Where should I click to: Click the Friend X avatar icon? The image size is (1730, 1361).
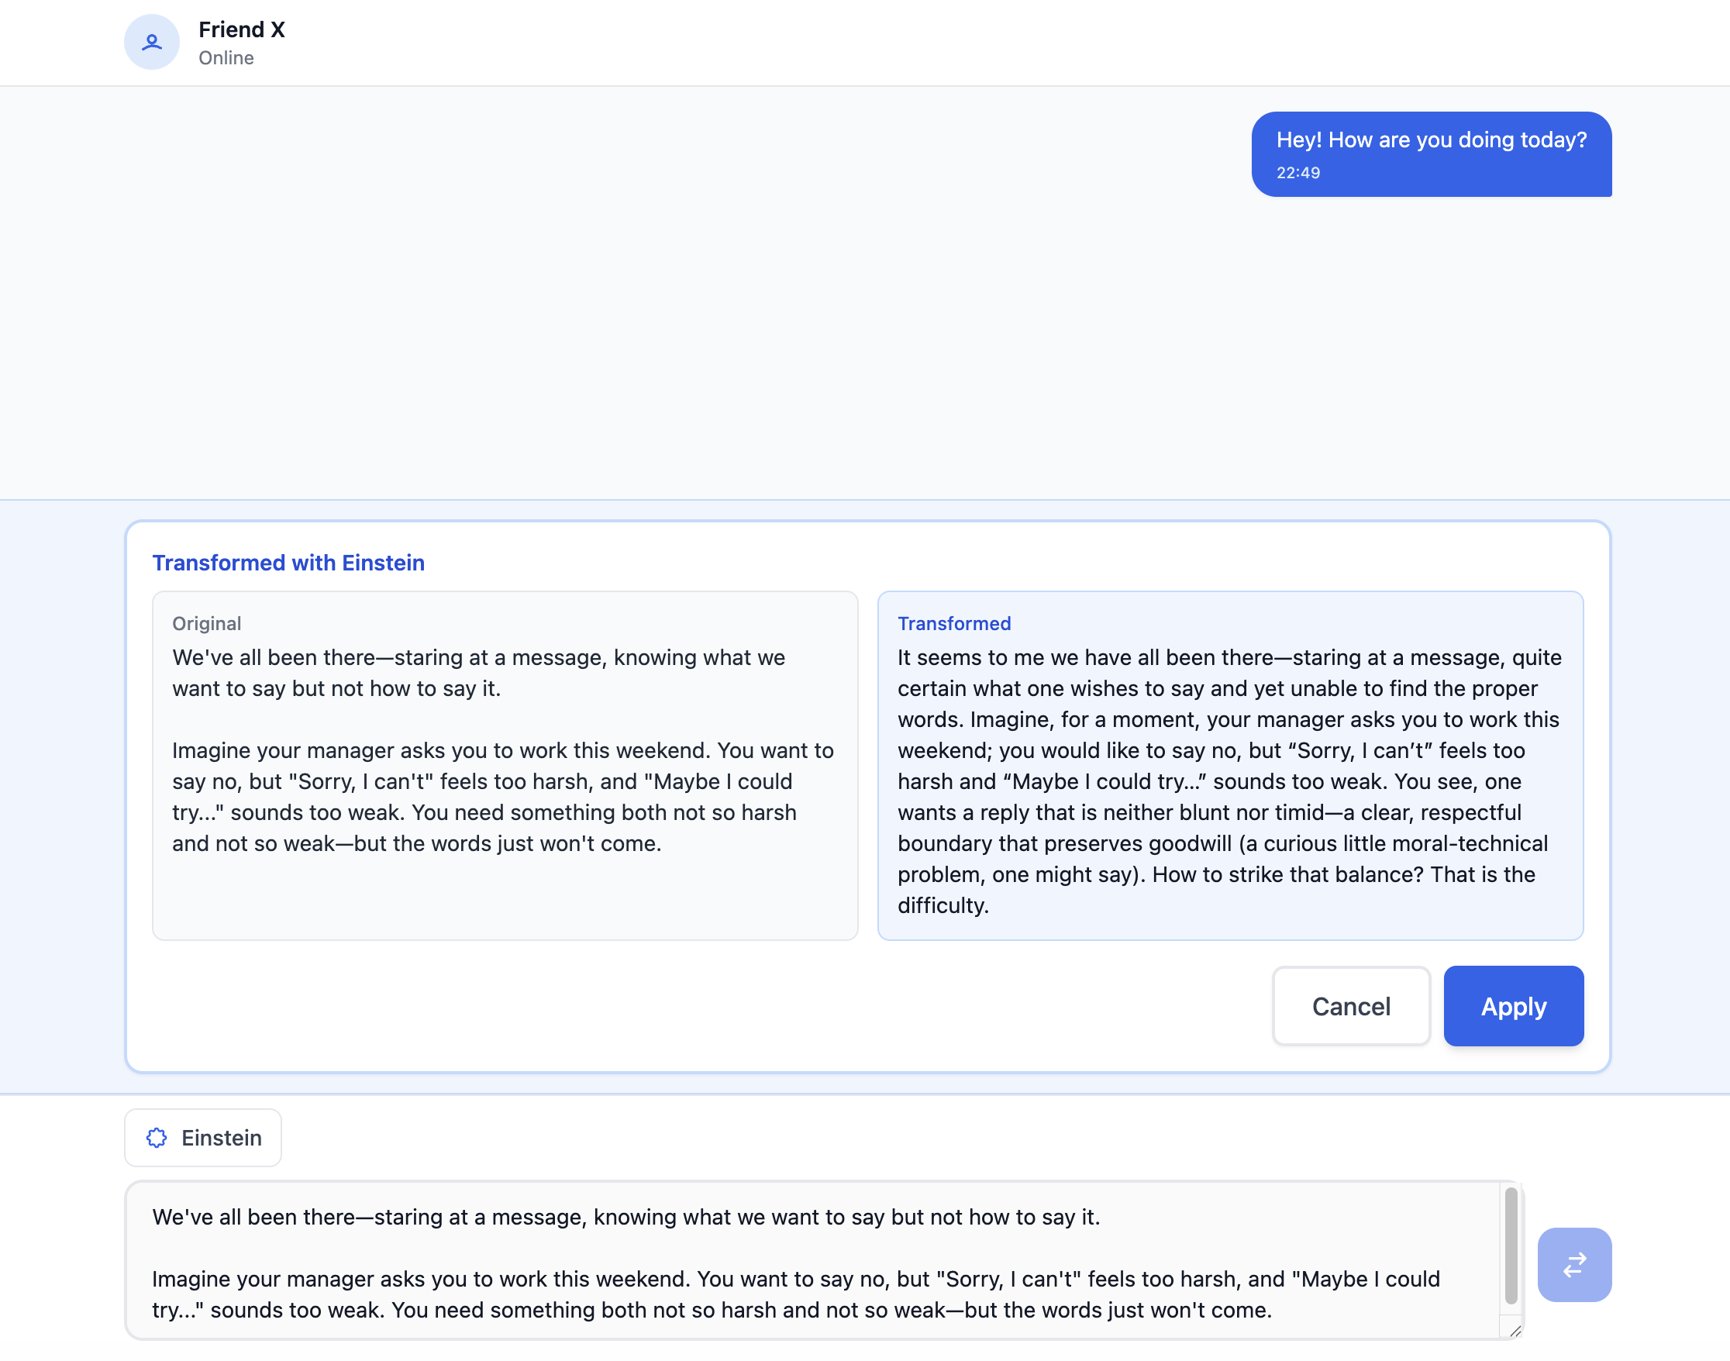pos(151,42)
